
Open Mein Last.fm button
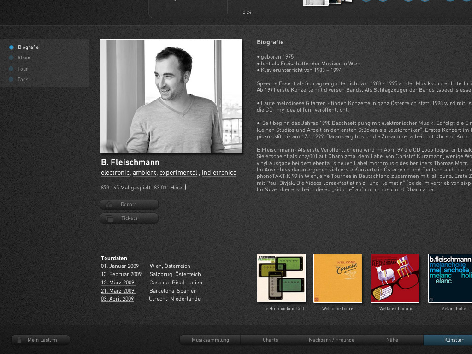(x=41, y=340)
